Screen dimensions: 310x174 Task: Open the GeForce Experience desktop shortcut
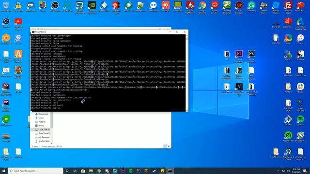(92, 7)
